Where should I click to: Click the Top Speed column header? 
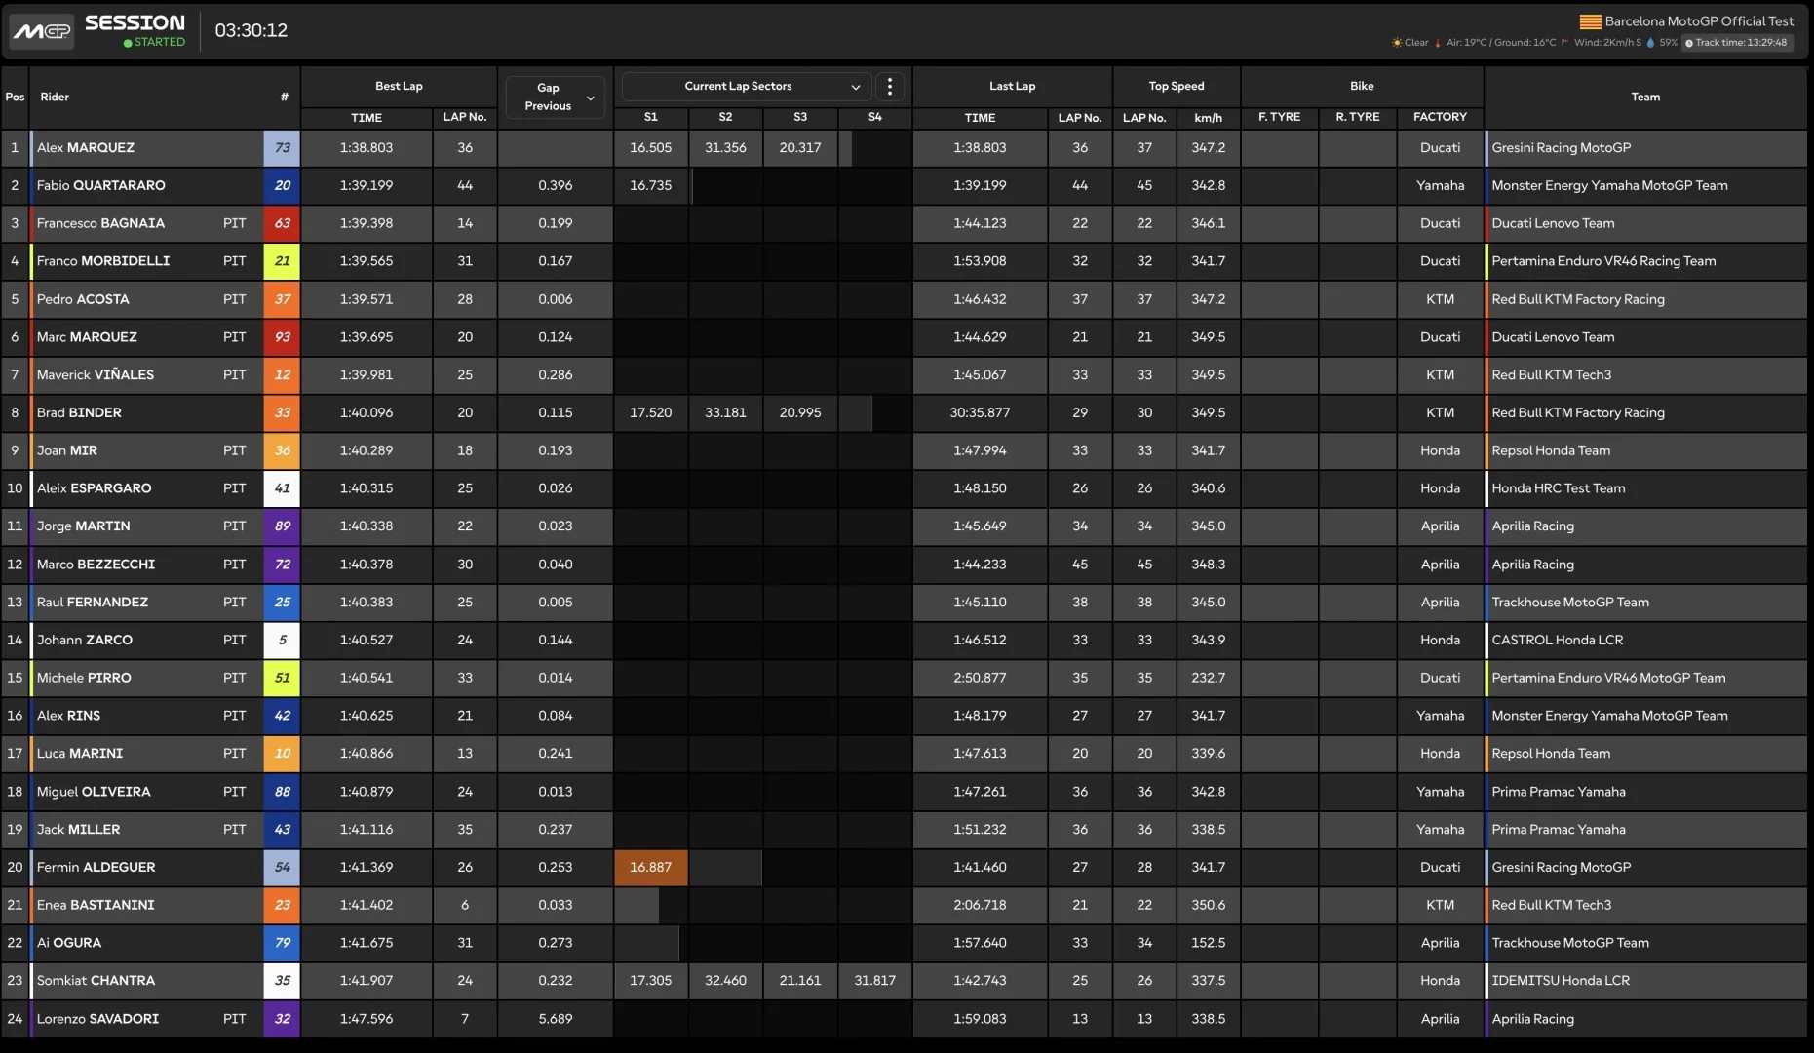pyautogui.click(x=1177, y=86)
